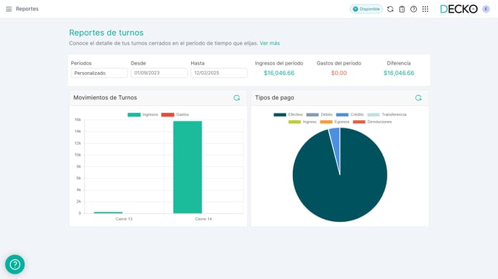
Task: Refresh the Tipos de pago chart
Action: 418,98
